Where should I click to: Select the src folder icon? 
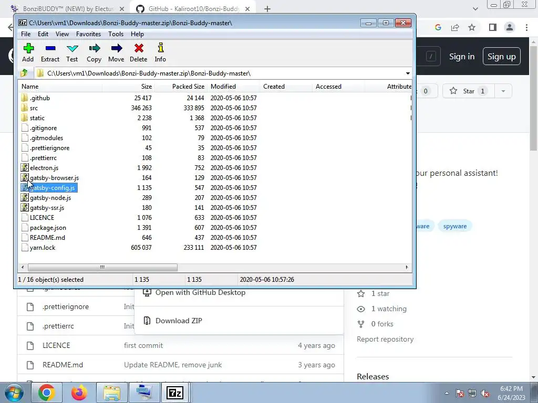tap(24, 108)
